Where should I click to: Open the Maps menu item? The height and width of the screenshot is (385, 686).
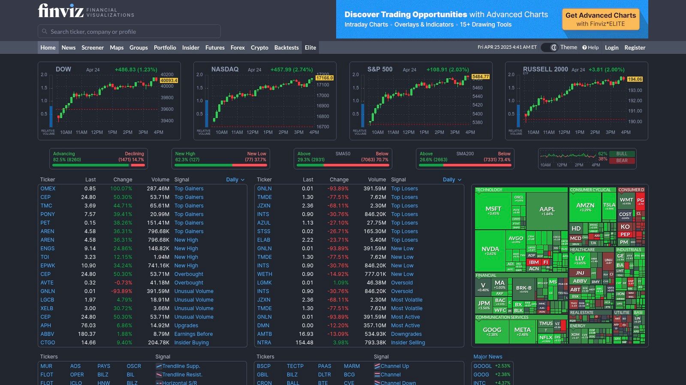coord(117,47)
